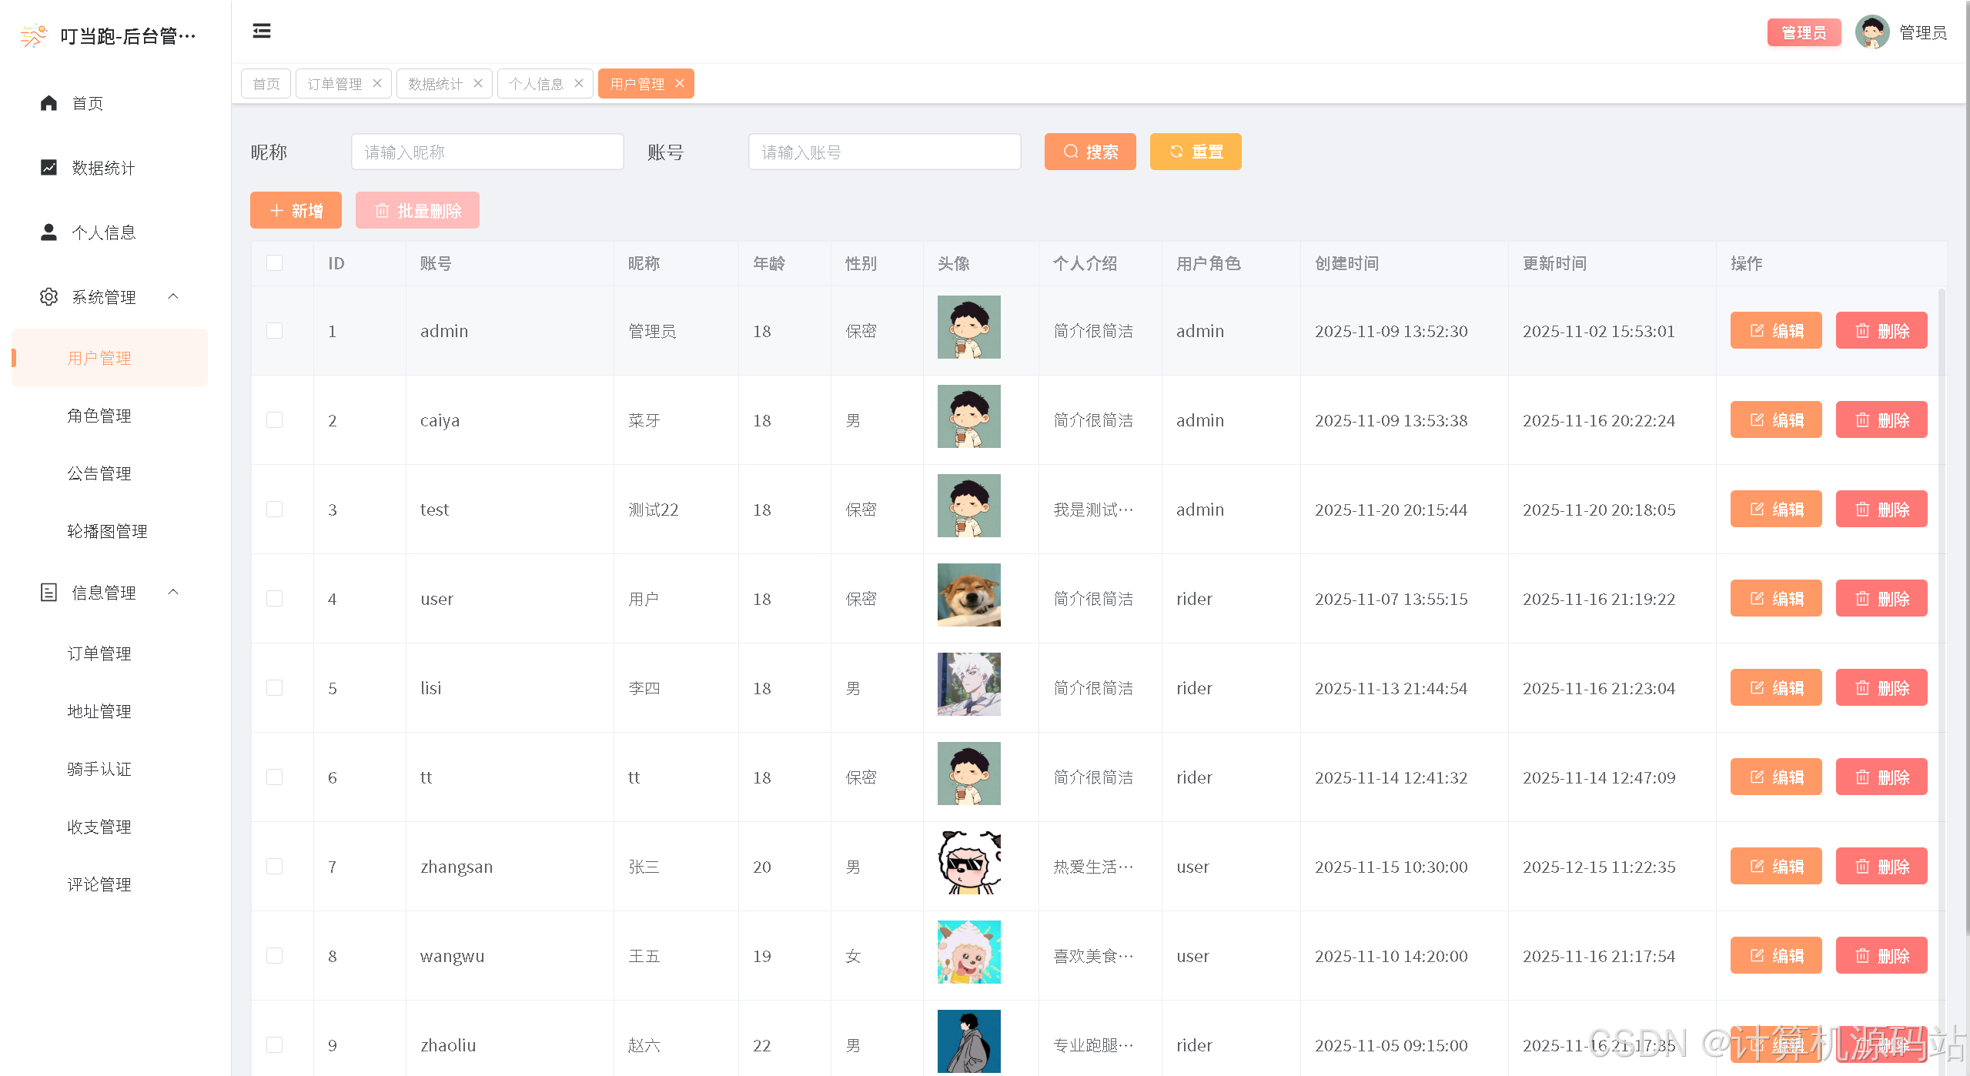Click the trash icon on 批量删除
This screenshot has height=1076, width=1970.
(x=383, y=210)
